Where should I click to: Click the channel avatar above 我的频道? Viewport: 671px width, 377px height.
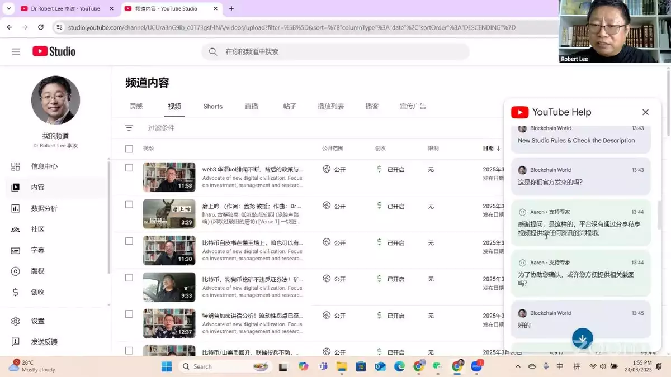click(55, 101)
